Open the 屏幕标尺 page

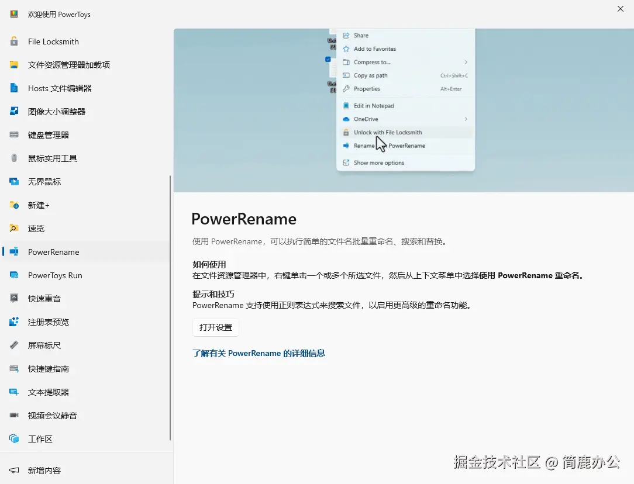(87, 345)
